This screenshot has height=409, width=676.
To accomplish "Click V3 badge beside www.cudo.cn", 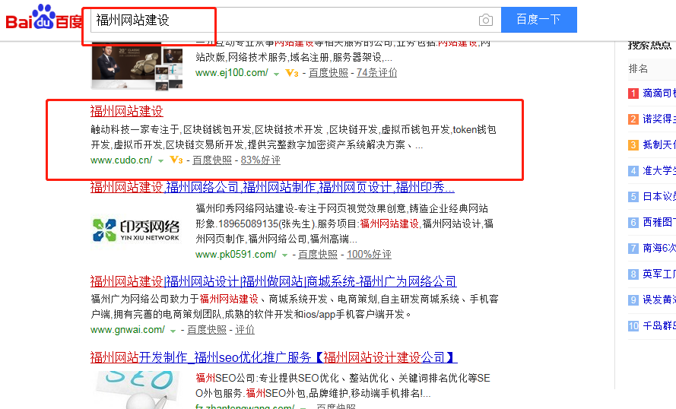I will point(176,160).
